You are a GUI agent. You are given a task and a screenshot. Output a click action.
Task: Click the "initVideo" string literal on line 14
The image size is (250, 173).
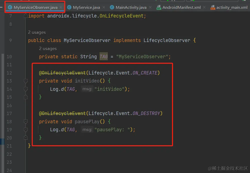pyautogui.click(x=109, y=89)
